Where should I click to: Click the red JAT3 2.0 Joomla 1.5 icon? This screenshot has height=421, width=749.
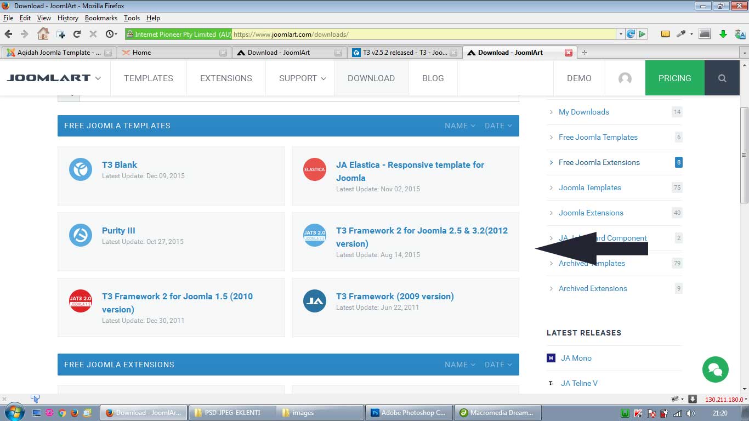81,301
